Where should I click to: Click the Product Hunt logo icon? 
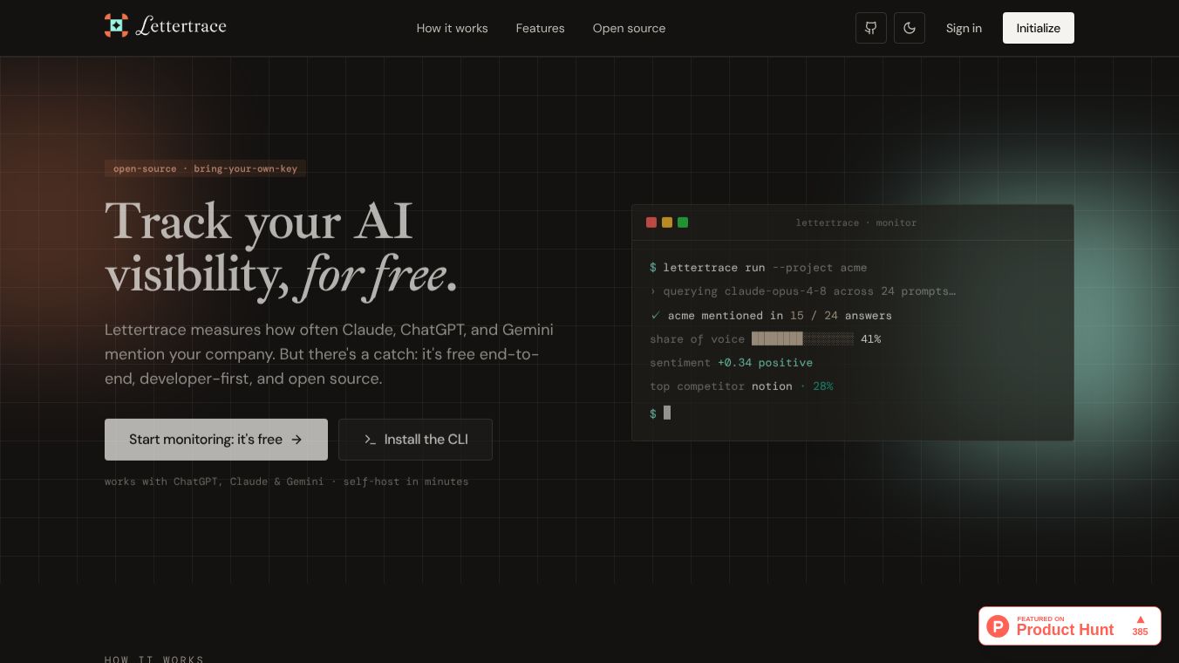[998, 625]
